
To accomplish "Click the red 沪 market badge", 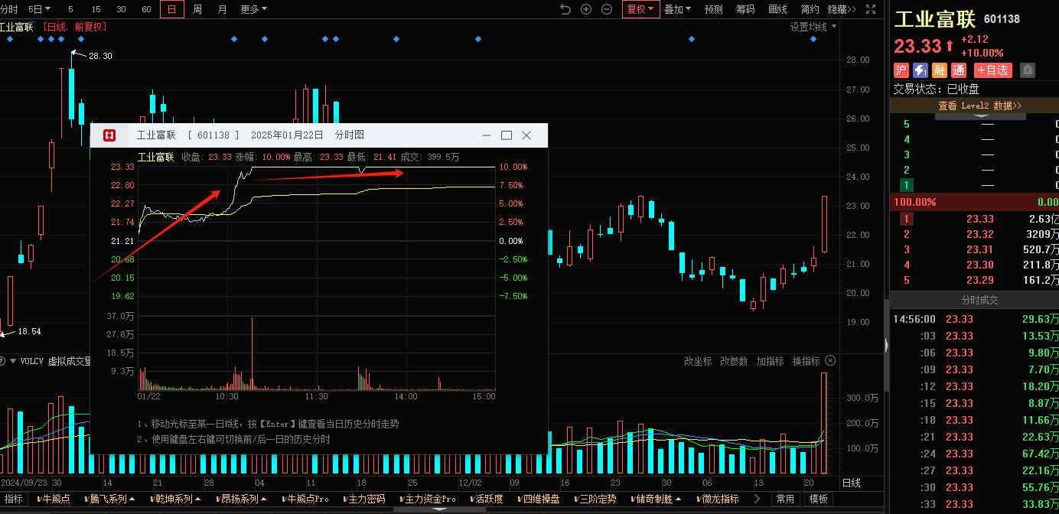I will pyautogui.click(x=901, y=70).
